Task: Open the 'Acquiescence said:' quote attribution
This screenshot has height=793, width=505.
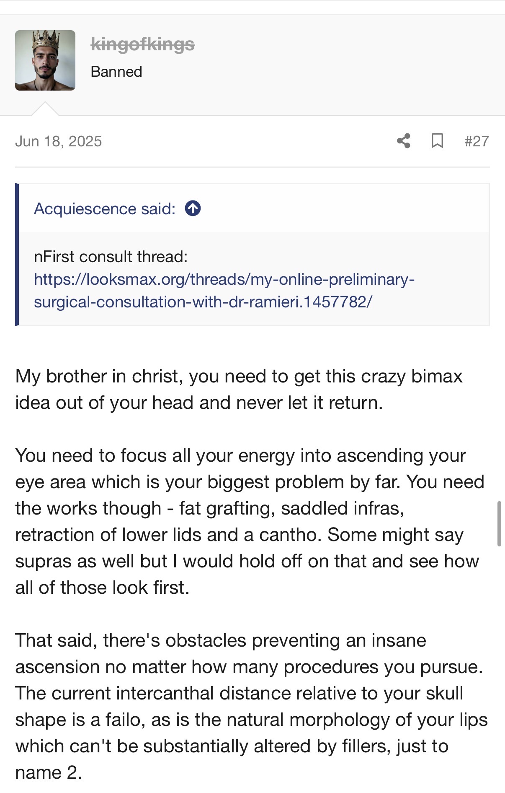Action: (x=105, y=208)
